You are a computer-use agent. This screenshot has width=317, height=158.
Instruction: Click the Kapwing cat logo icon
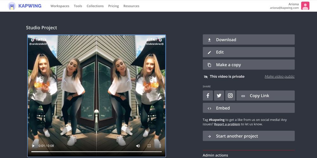tap(12, 6)
